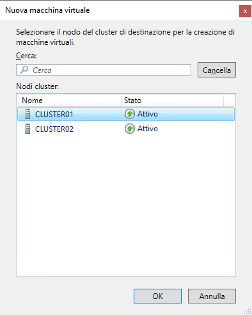Screen dimensions: 252x315
Task: Click the magnifying glass search icon
Action: tap(24, 70)
